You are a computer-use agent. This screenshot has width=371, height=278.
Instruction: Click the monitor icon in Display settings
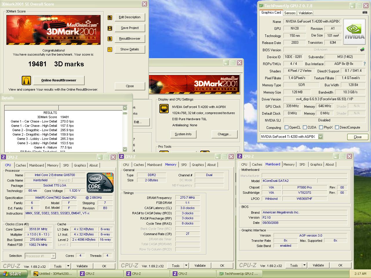pos(164,109)
